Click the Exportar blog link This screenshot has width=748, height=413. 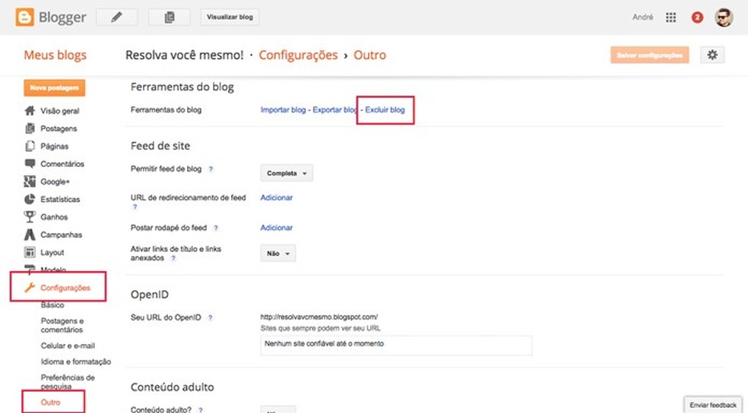coord(335,109)
